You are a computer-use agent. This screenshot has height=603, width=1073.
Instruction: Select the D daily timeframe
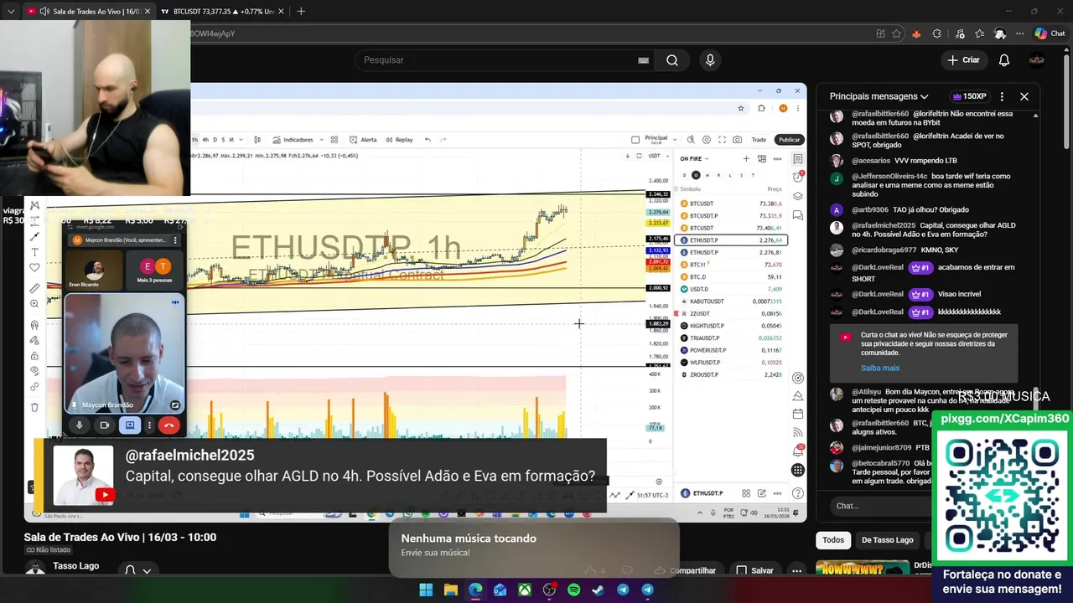pyautogui.click(x=215, y=140)
